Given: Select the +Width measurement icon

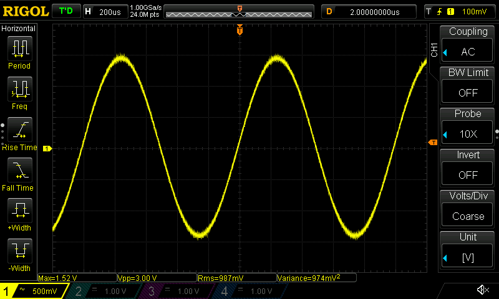Looking at the screenshot, I should [x=19, y=212].
